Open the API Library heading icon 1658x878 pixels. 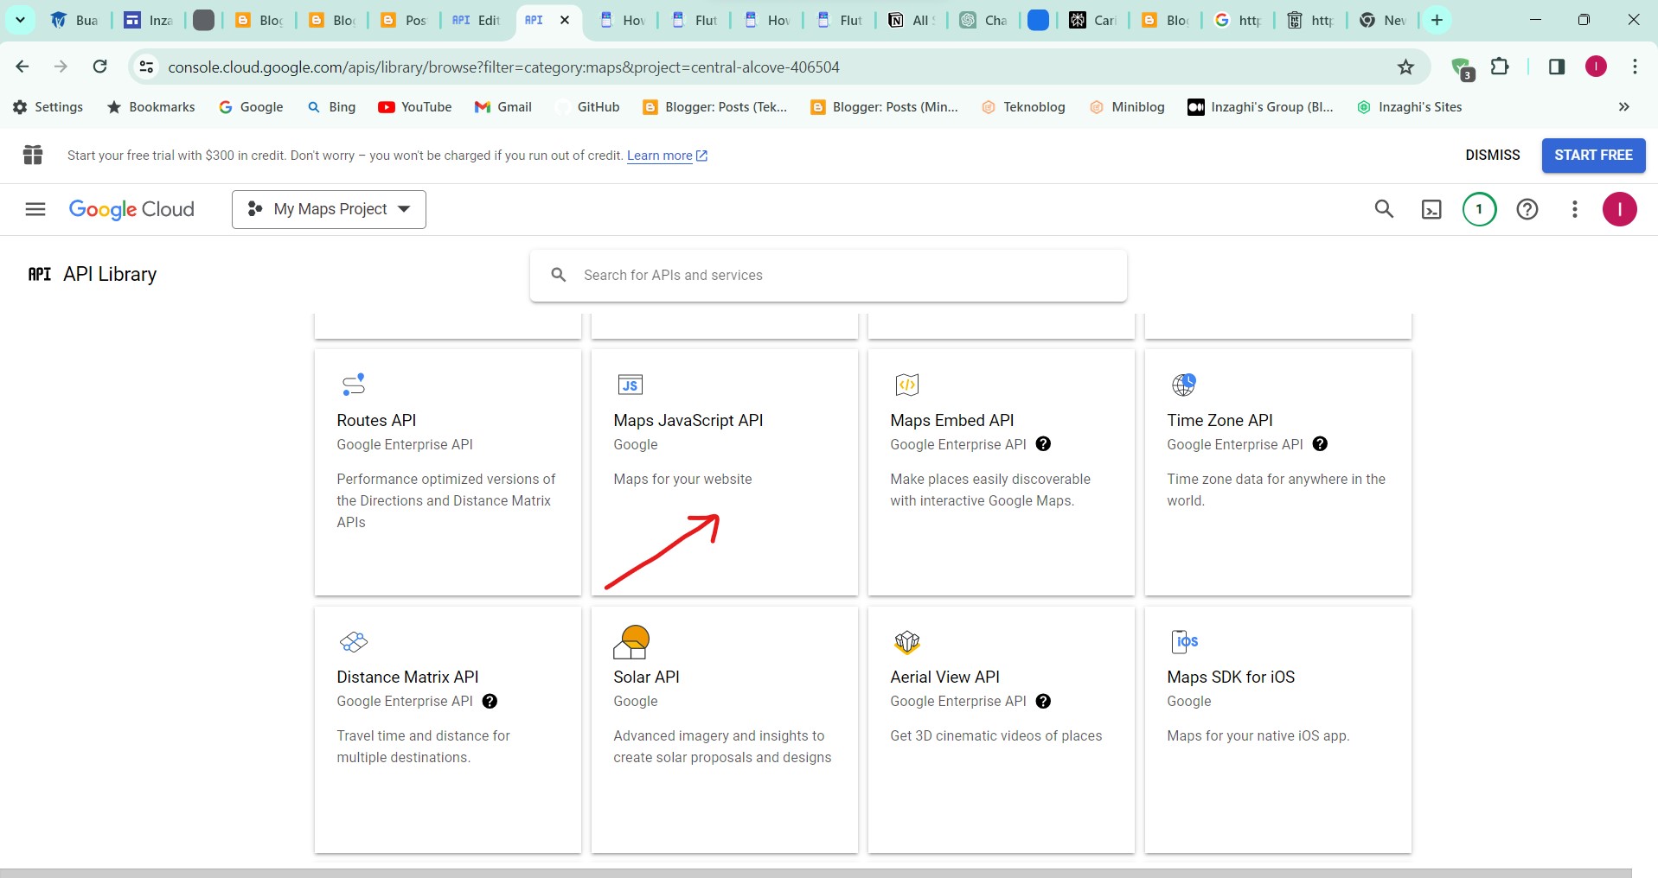(x=40, y=274)
